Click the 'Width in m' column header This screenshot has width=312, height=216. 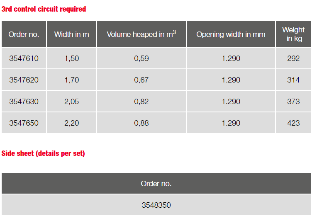click(72, 34)
